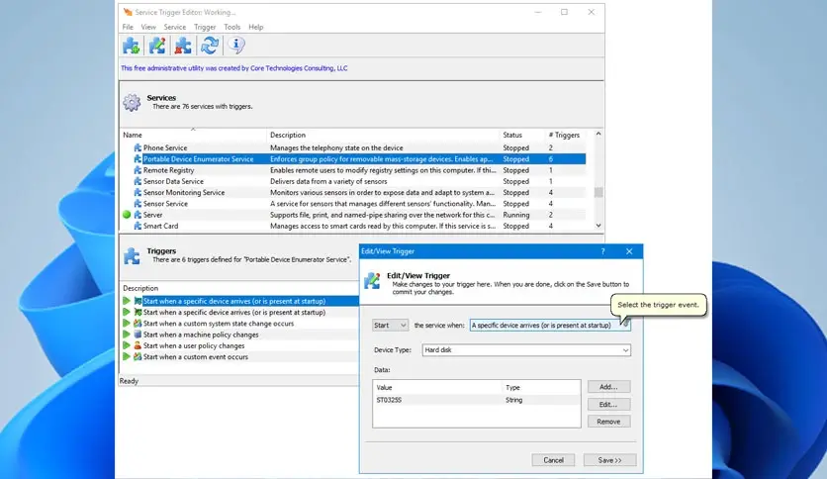Screen dimensions: 827x479
Task: Click the green running indicator next to Server
Action: pos(127,215)
